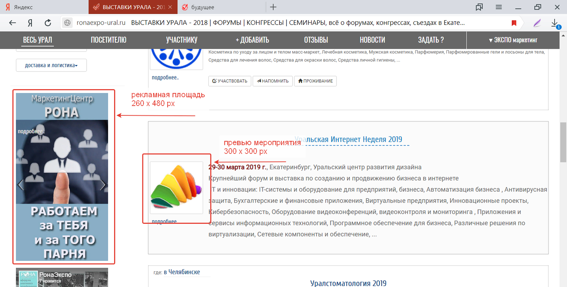
Task: Click подробнее on the МаркетингЦентр РОНА banner
Action: (x=31, y=131)
